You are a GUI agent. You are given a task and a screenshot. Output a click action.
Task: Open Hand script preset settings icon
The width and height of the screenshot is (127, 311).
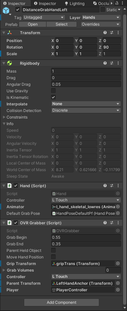112,186
